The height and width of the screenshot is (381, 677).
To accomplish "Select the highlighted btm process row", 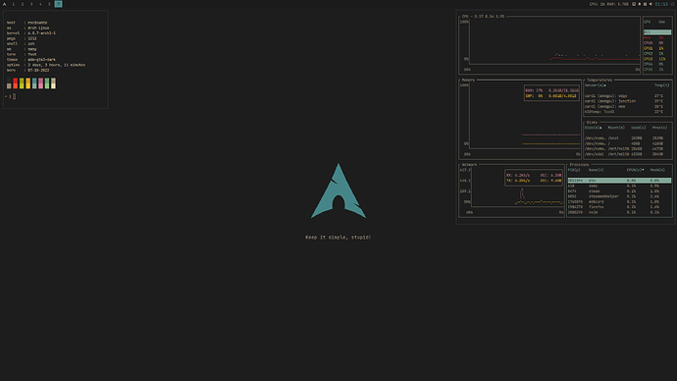I will pyautogui.click(x=619, y=181).
